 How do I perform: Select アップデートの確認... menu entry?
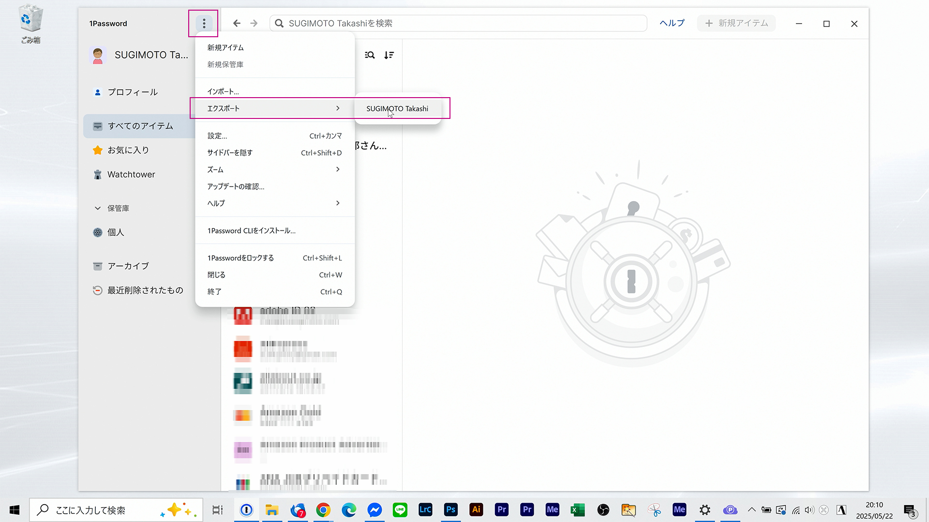[x=275, y=187]
